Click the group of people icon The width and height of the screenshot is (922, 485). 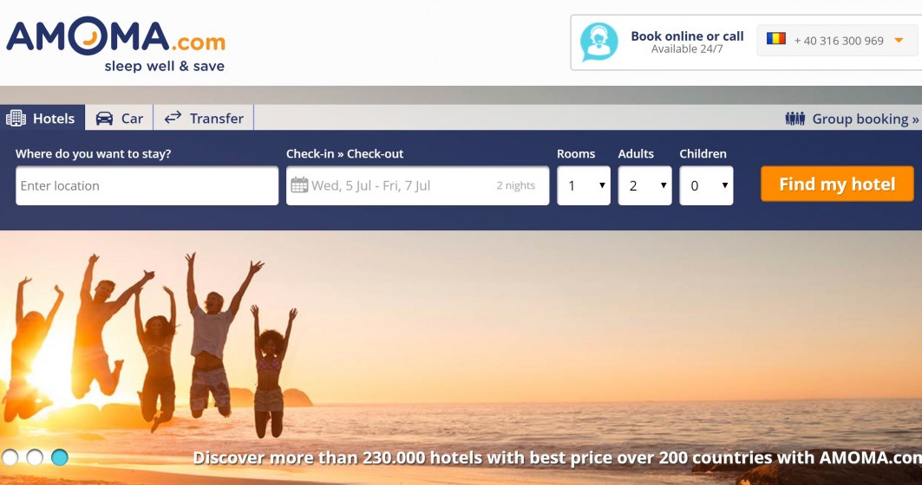coord(795,119)
